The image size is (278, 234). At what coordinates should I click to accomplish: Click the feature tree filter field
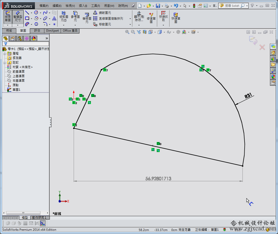click(x=26, y=44)
